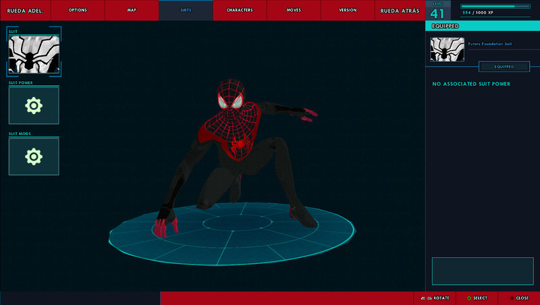Select the Suits tab
This screenshot has width=540, height=305.
pos(186,10)
